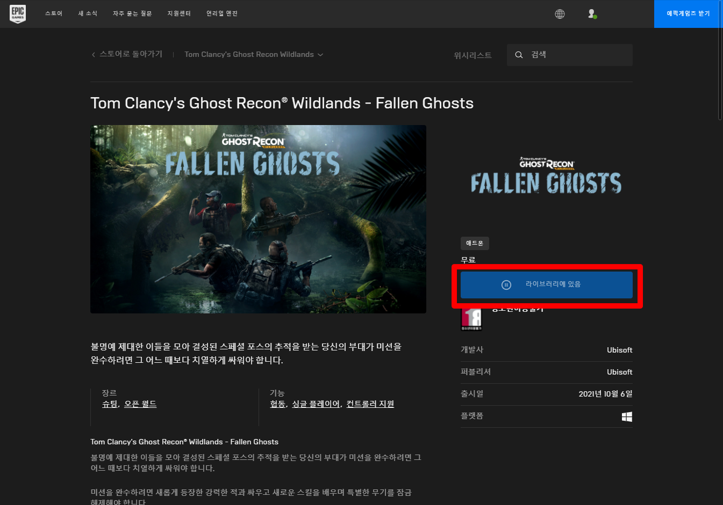Focus the 검색 search field

coord(570,55)
